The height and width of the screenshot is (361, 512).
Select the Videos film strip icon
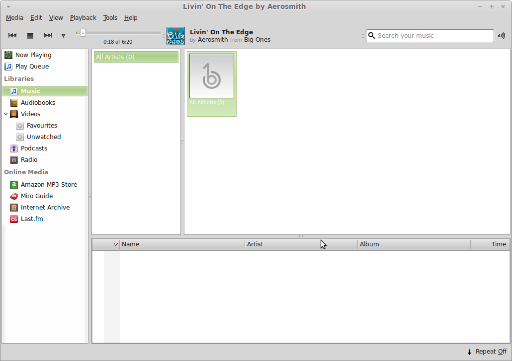(x=14, y=114)
